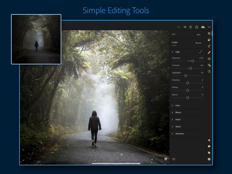Click the undo arrow icon
Screen dimensions: 232x174
185,27
